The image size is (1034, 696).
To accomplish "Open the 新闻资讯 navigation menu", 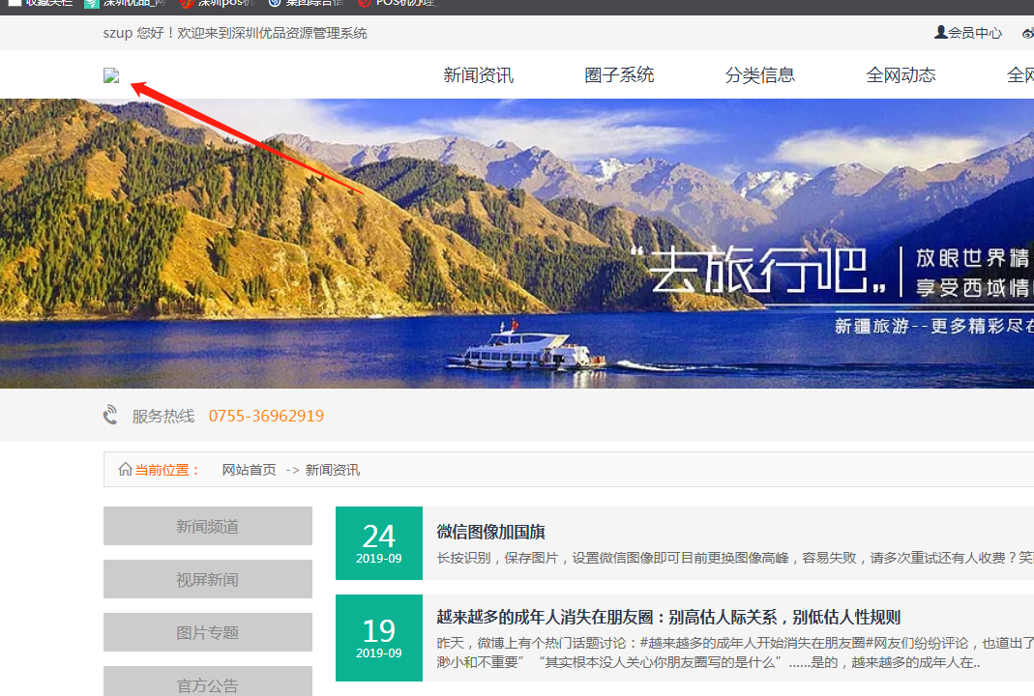I will click(x=478, y=75).
